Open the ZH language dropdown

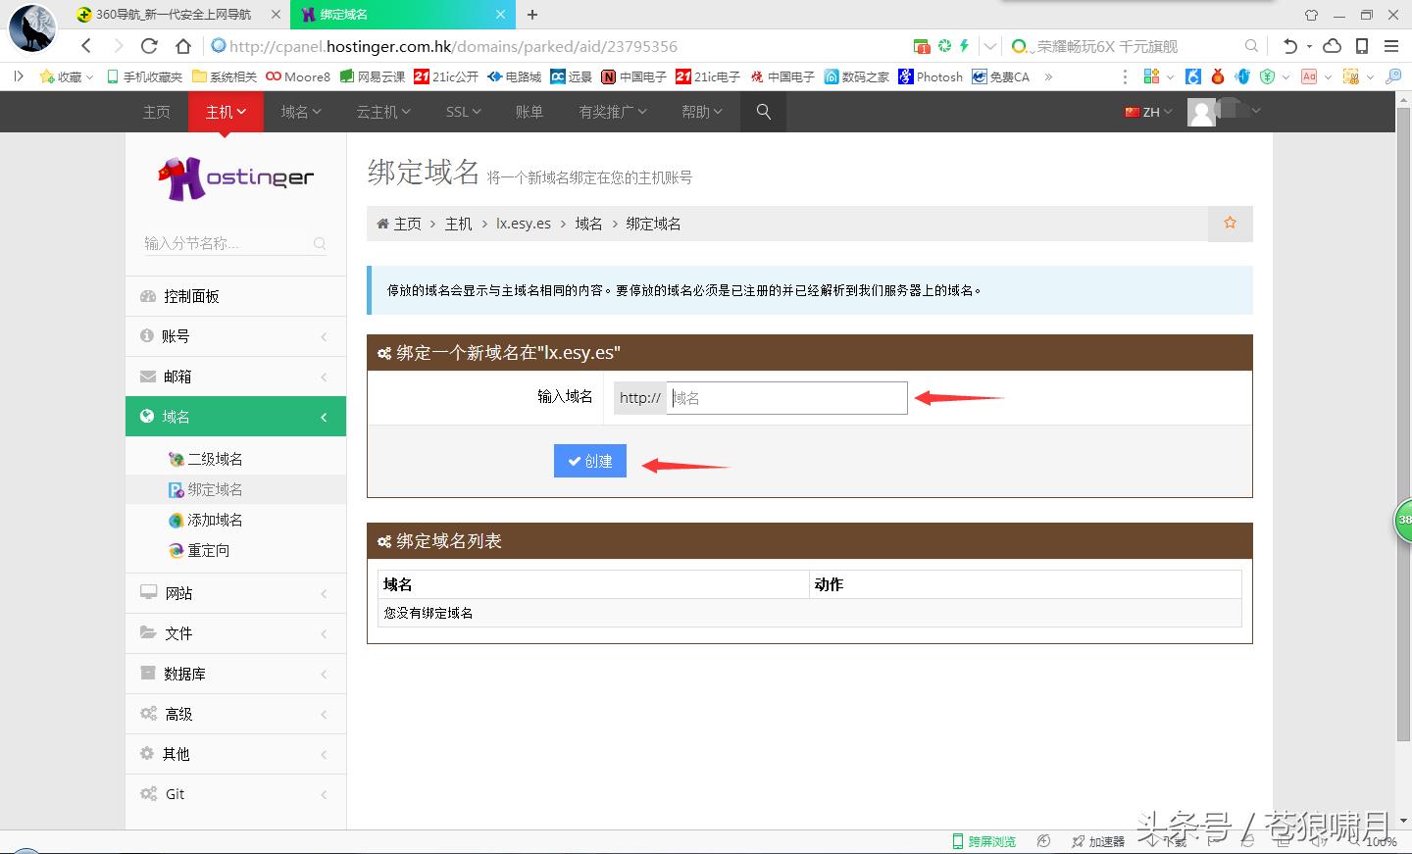[x=1146, y=111]
